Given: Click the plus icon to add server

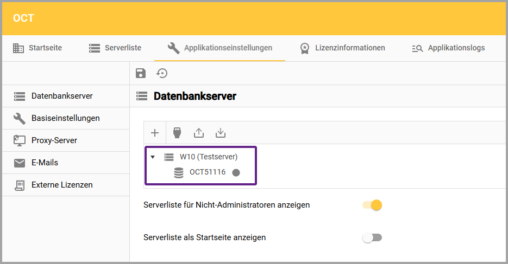Looking at the screenshot, I should 155,133.
